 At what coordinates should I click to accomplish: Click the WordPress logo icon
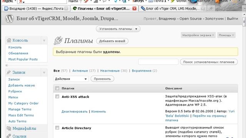click(x=9, y=18)
